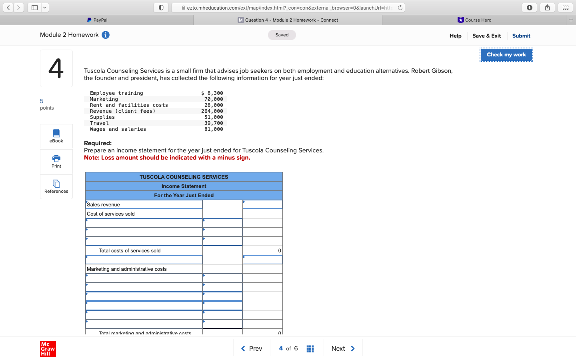The height and width of the screenshot is (360, 576).
Task: Click the red 'Note: Loss amount' text
Action: [167, 158]
